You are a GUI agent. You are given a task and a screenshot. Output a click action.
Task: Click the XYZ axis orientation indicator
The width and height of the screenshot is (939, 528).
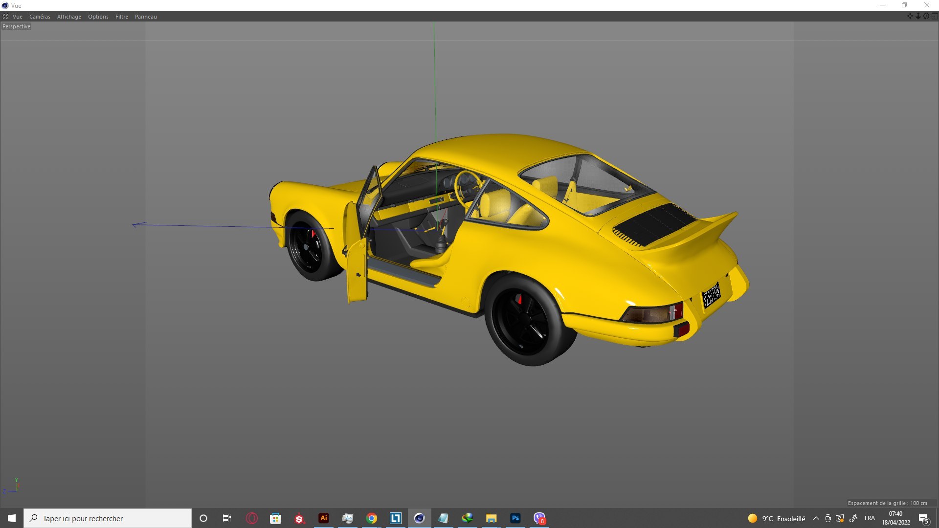pyautogui.click(x=11, y=486)
